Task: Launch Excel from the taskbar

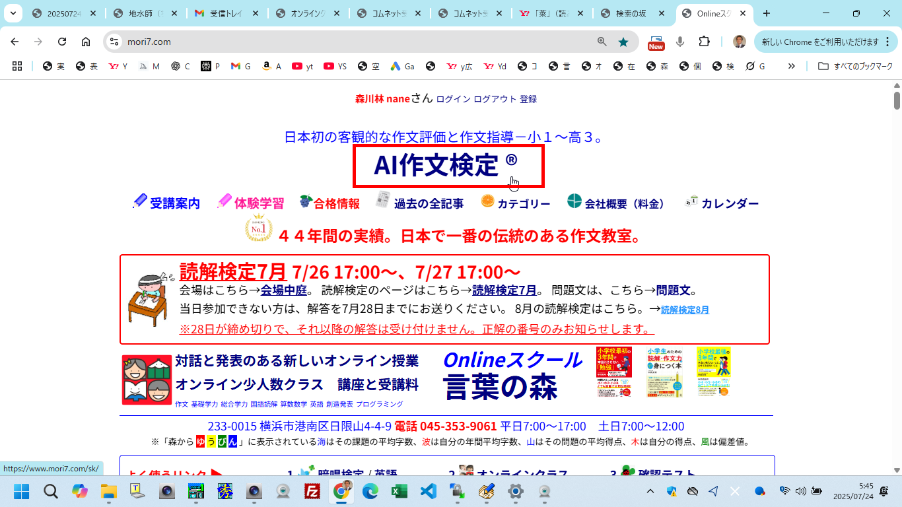Action: point(399,491)
